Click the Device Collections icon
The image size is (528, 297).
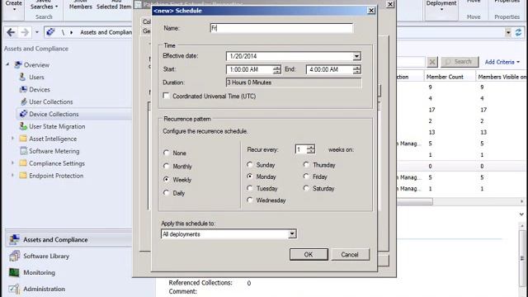pos(23,114)
